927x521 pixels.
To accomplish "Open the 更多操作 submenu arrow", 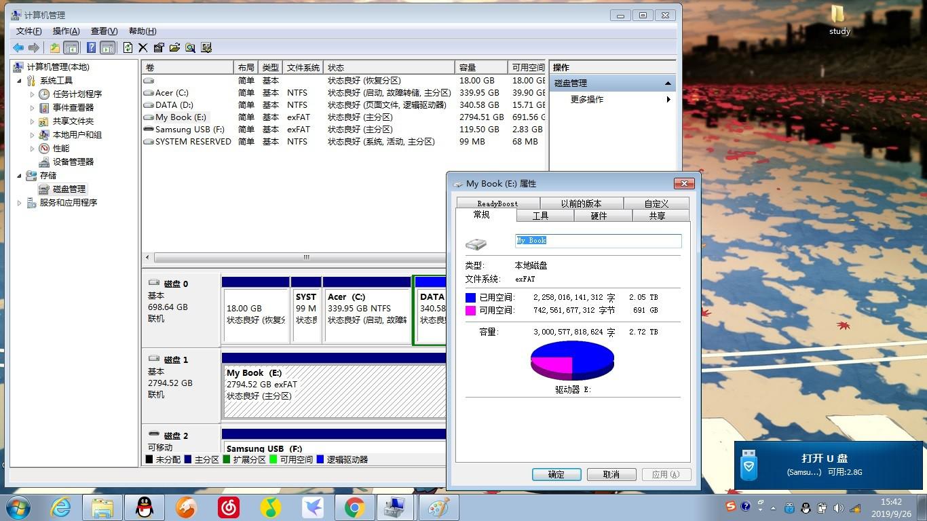I will coord(668,99).
